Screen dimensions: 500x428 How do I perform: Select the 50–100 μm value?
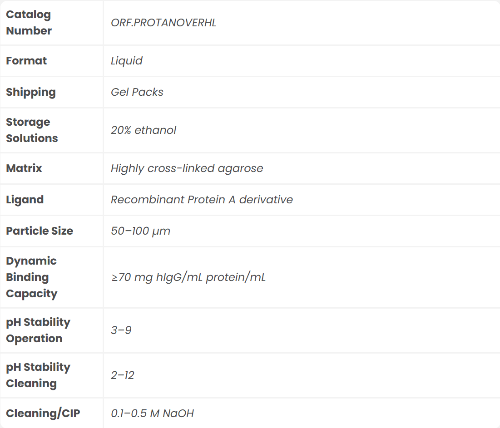141,231
